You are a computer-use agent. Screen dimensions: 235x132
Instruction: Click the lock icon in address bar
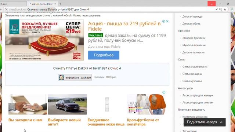[217, 9]
